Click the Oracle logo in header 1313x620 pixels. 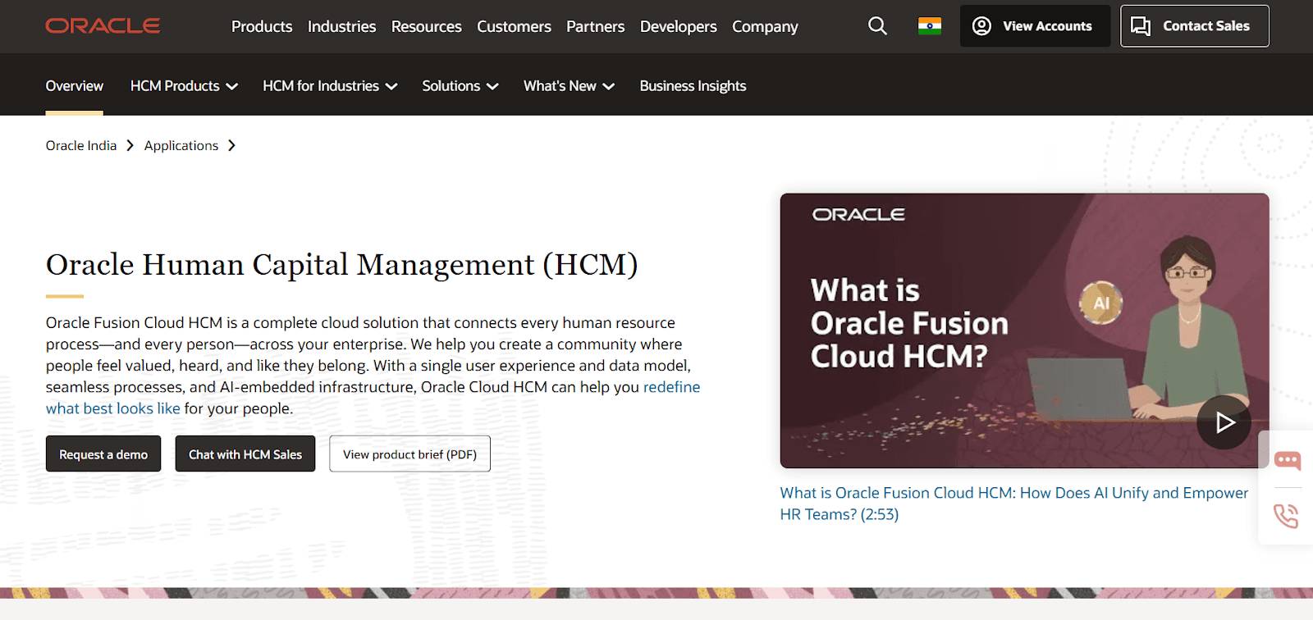pyautogui.click(x=103, y=26)
